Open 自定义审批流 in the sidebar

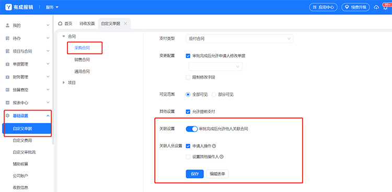24,152
